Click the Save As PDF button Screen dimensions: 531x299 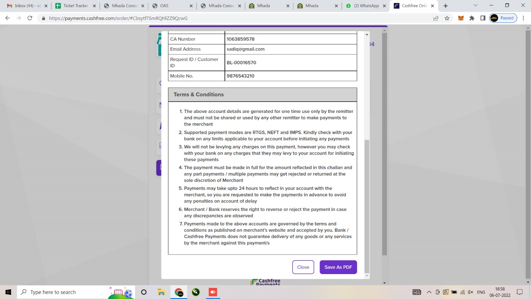point(339,267)
